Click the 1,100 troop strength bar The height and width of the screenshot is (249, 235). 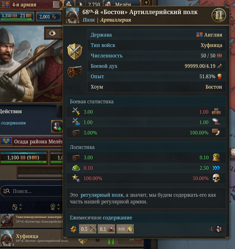click(x=23, y=157)
